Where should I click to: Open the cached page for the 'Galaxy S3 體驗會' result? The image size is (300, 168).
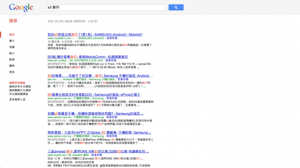coord(112,136)
